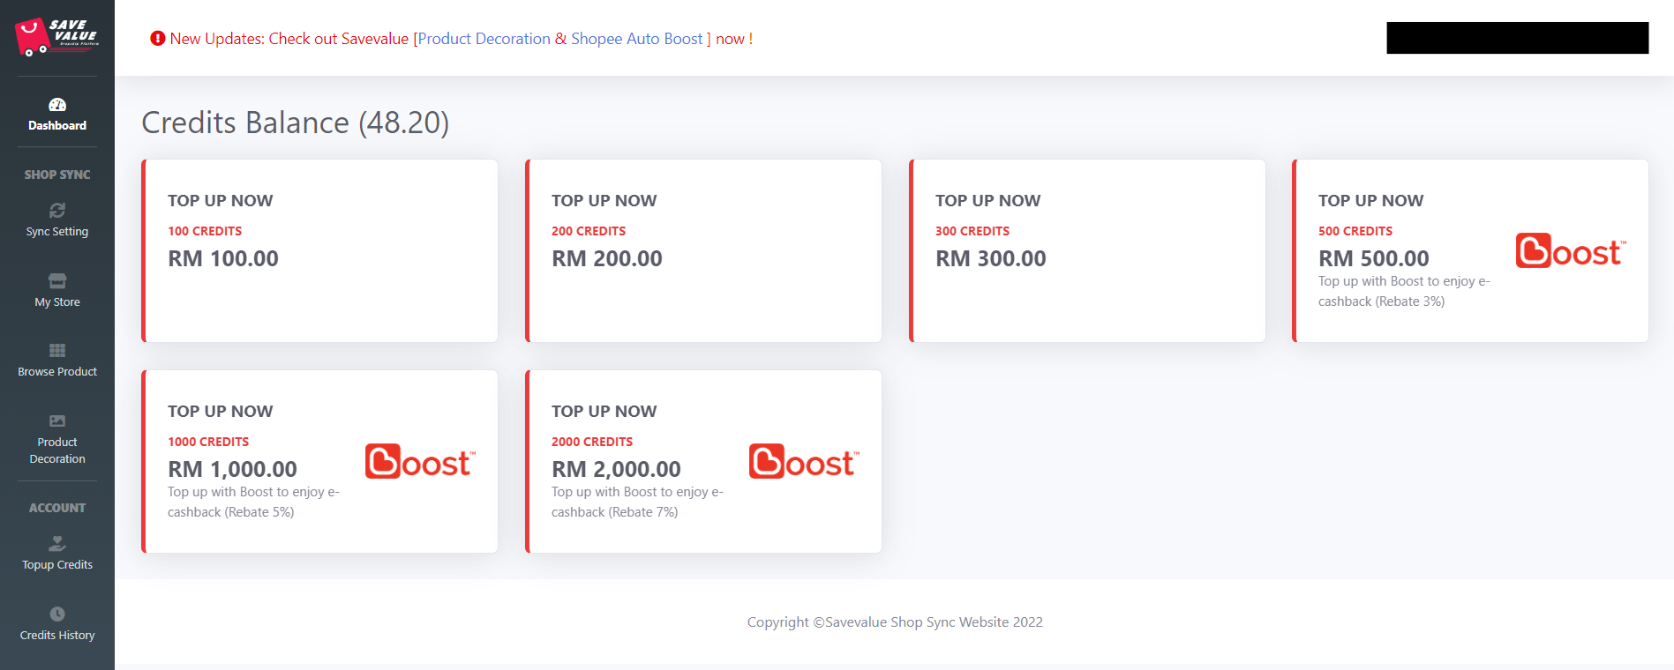Click the My Store shop icon

pyautogui.click(x=57, y=281)
